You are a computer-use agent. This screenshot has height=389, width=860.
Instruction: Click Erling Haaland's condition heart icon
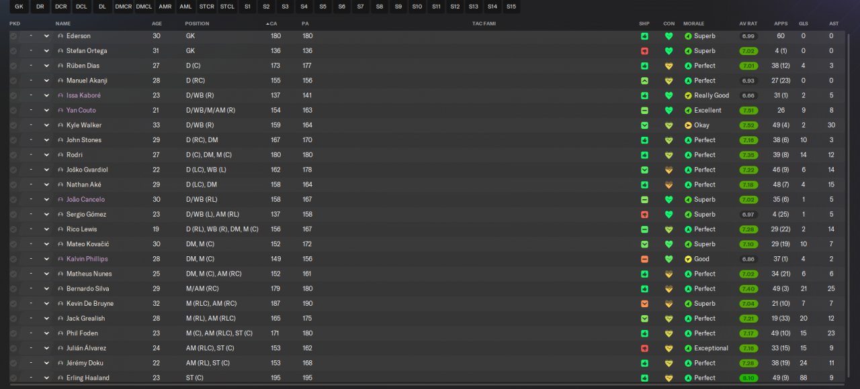click(669, 378)
